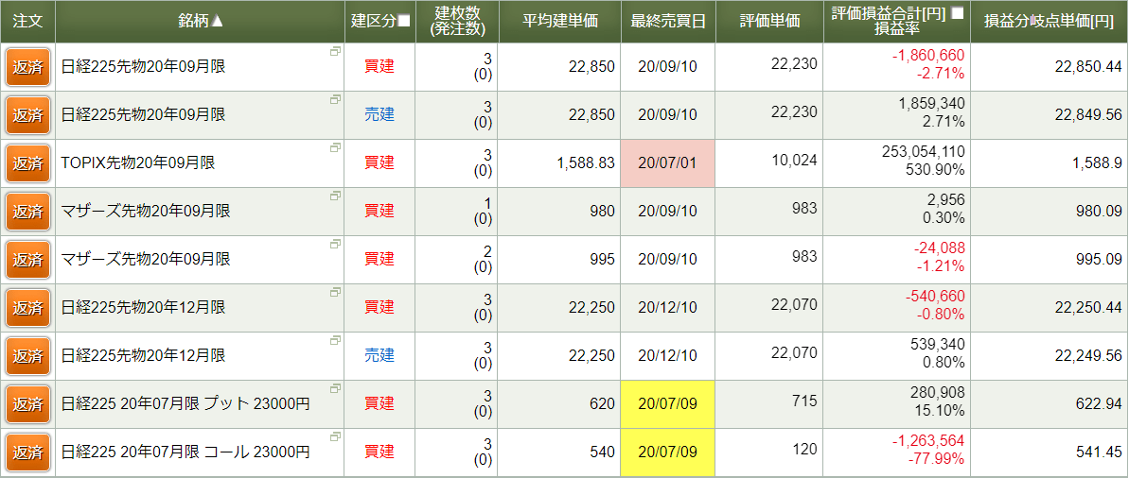
Task: Open the popup-window icon in the 日経225先物20年12月限 買建 row
Action: pos(336,292)
